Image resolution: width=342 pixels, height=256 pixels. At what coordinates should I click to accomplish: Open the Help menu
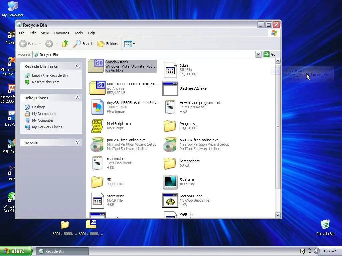pos(92,33)
